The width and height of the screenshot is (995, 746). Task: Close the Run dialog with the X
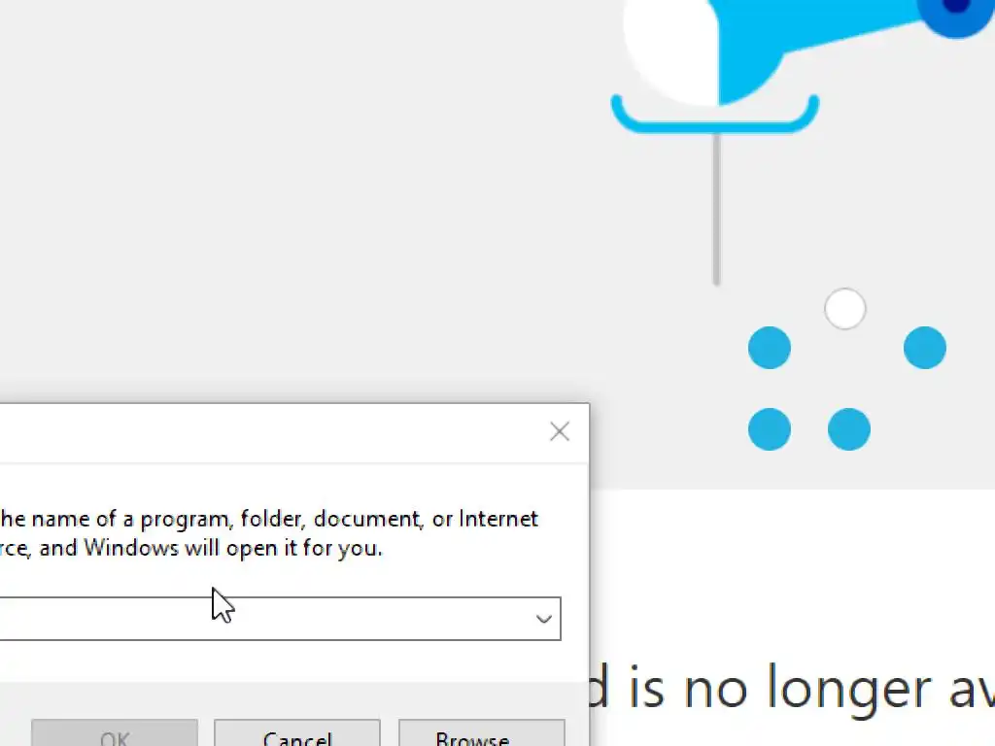point(559,432)
